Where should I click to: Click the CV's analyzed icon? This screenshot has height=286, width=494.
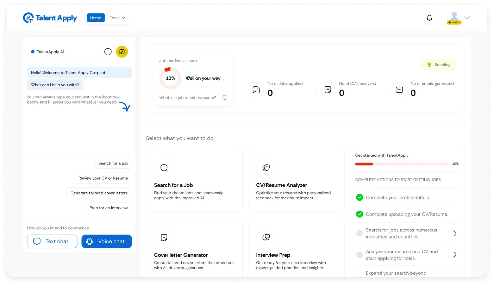pos(328,90)
